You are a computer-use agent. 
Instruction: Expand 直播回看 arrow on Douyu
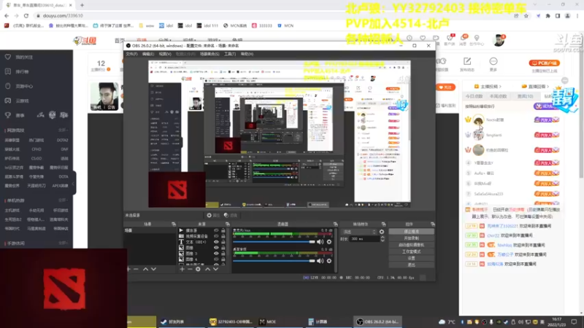pyautogui.click(x=547, y=87)
